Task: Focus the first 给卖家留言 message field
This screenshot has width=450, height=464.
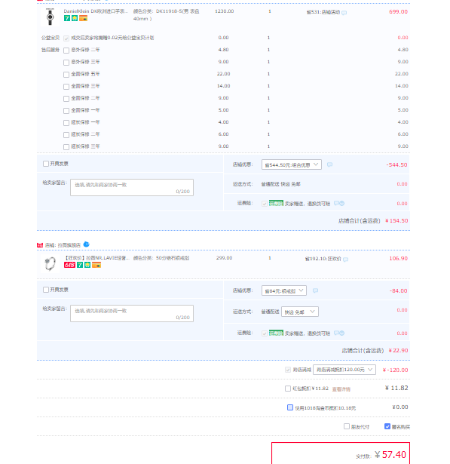Action: pyautogui.click(x=132, y=187)
